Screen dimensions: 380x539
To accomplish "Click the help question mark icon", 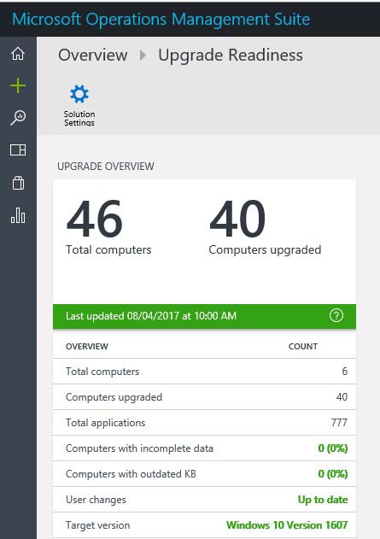I will (x=336, y=315).
